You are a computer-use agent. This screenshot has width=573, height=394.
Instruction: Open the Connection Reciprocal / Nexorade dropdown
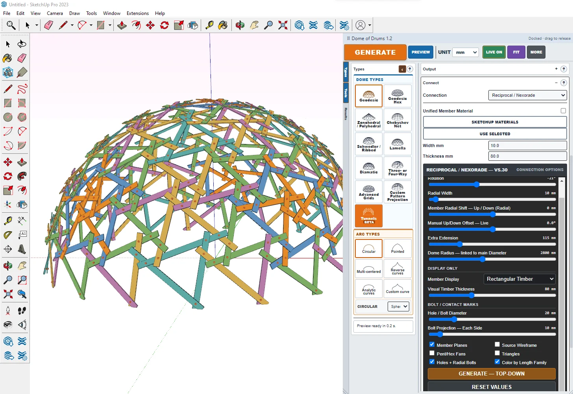(527, 95)
